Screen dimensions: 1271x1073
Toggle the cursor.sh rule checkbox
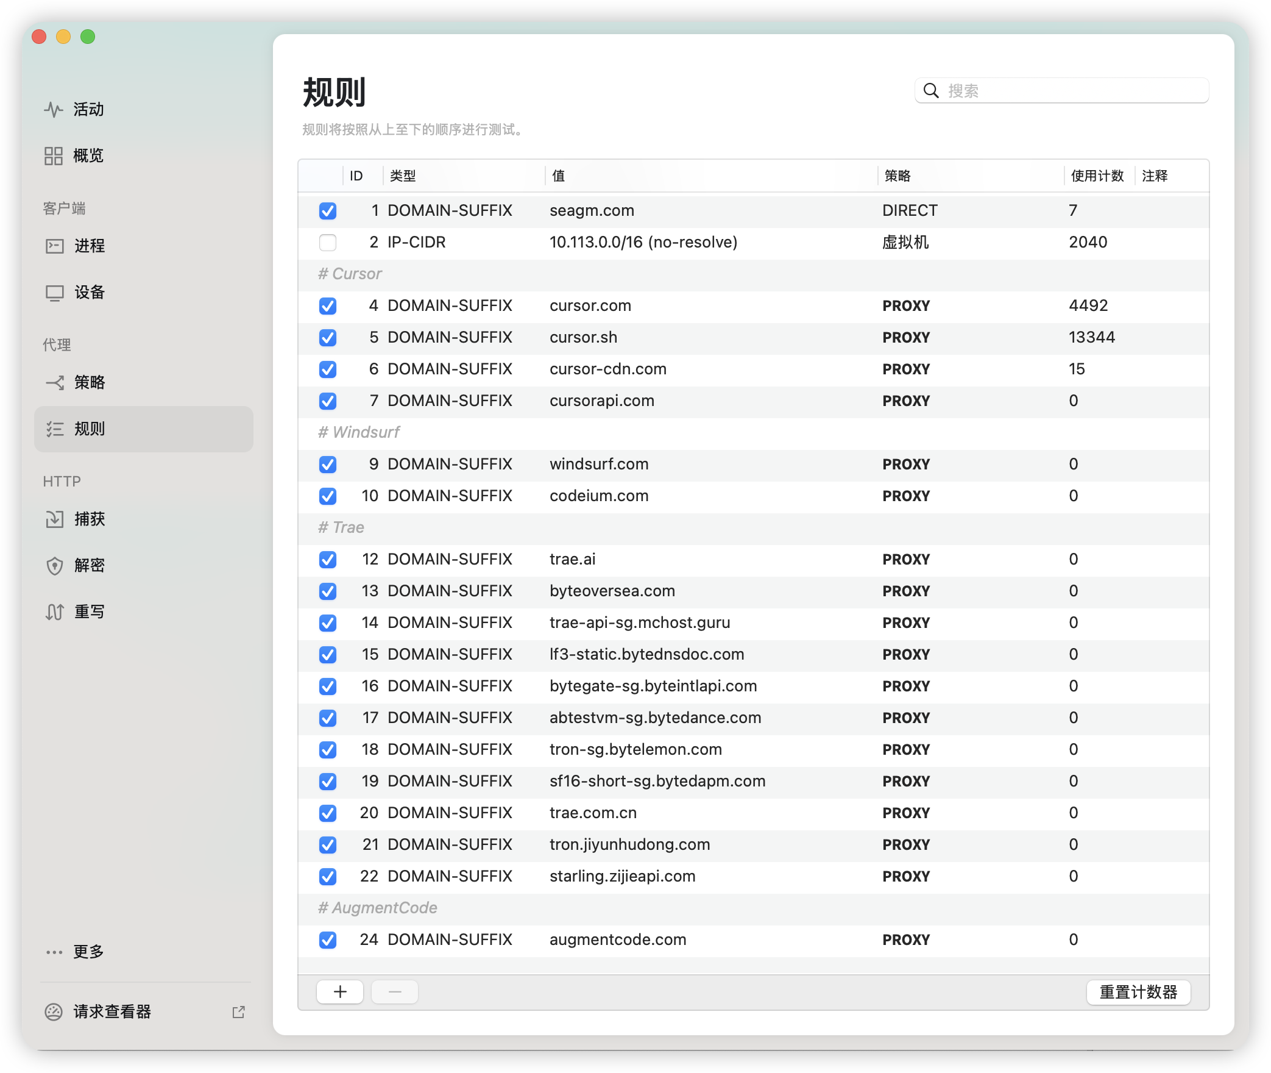pyautogui.click(x=328, y=338)
